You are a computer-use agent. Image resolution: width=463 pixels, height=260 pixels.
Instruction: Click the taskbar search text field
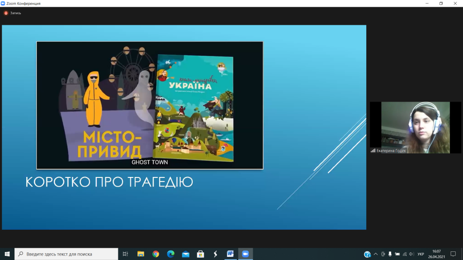click(66, 254)
